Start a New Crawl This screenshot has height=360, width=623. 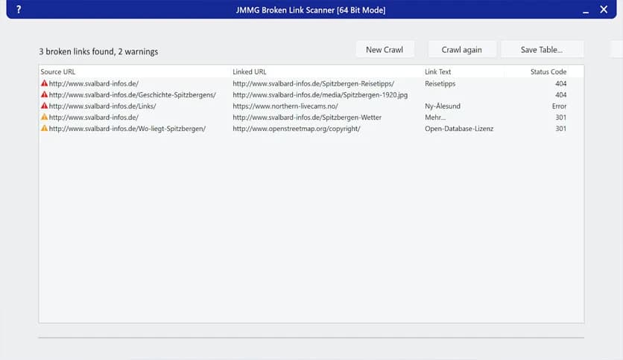pos(384,50)
